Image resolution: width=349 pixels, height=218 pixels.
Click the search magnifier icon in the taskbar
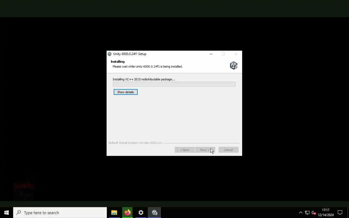pos(19,213)
